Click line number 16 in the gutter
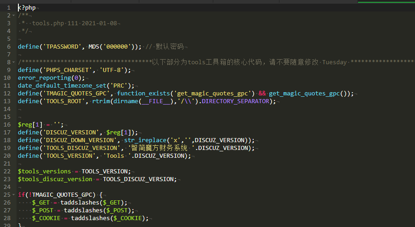The image size is (415, 227). tap(7, 125)
